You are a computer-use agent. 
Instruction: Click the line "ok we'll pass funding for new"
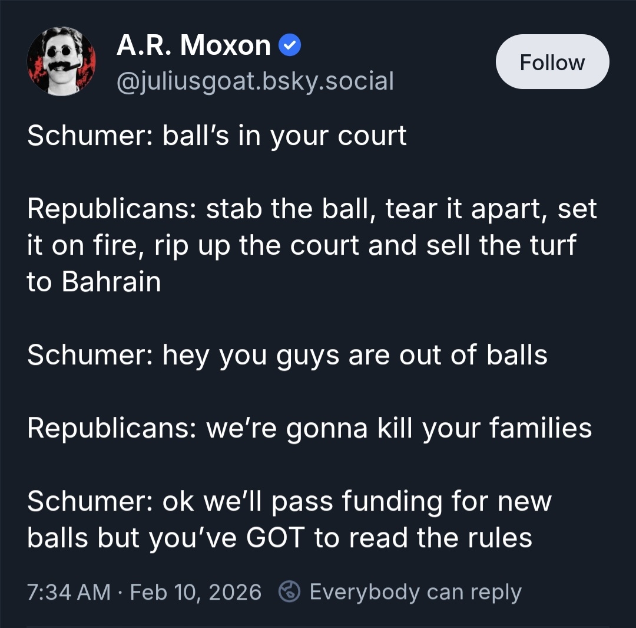357,502
